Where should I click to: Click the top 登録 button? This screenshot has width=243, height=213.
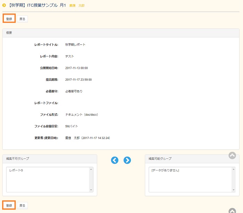[x=9, y=19]
